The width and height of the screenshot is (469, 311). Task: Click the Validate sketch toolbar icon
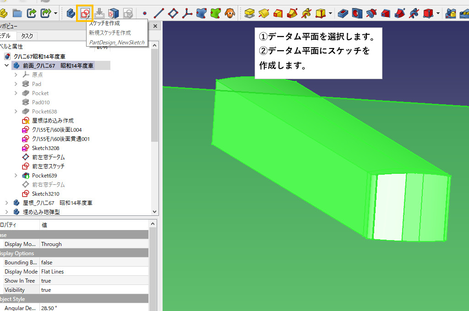point(128,13)
